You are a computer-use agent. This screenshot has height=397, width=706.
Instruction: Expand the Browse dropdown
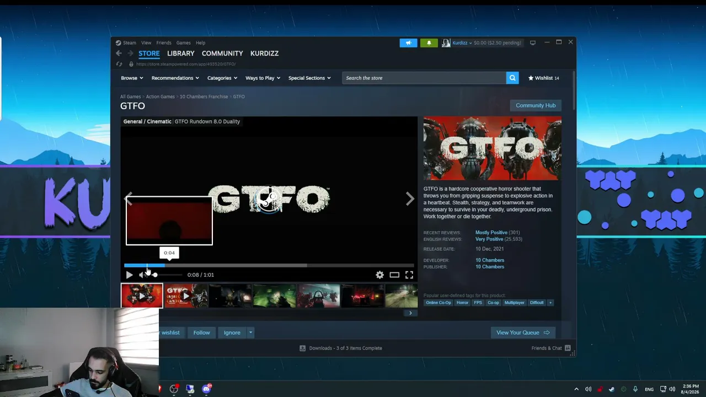coord(132,78)
